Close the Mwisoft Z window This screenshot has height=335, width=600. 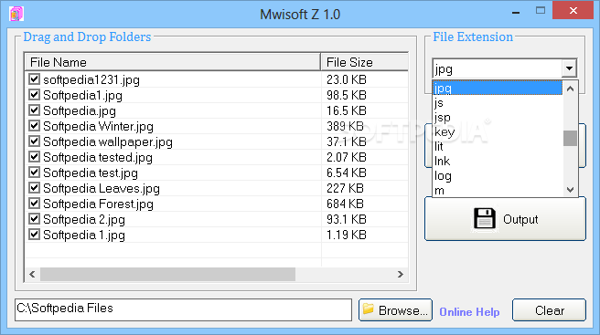coord(573,11)
